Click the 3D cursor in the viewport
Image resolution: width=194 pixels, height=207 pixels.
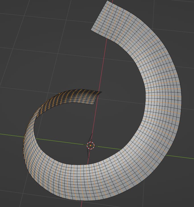90,145
